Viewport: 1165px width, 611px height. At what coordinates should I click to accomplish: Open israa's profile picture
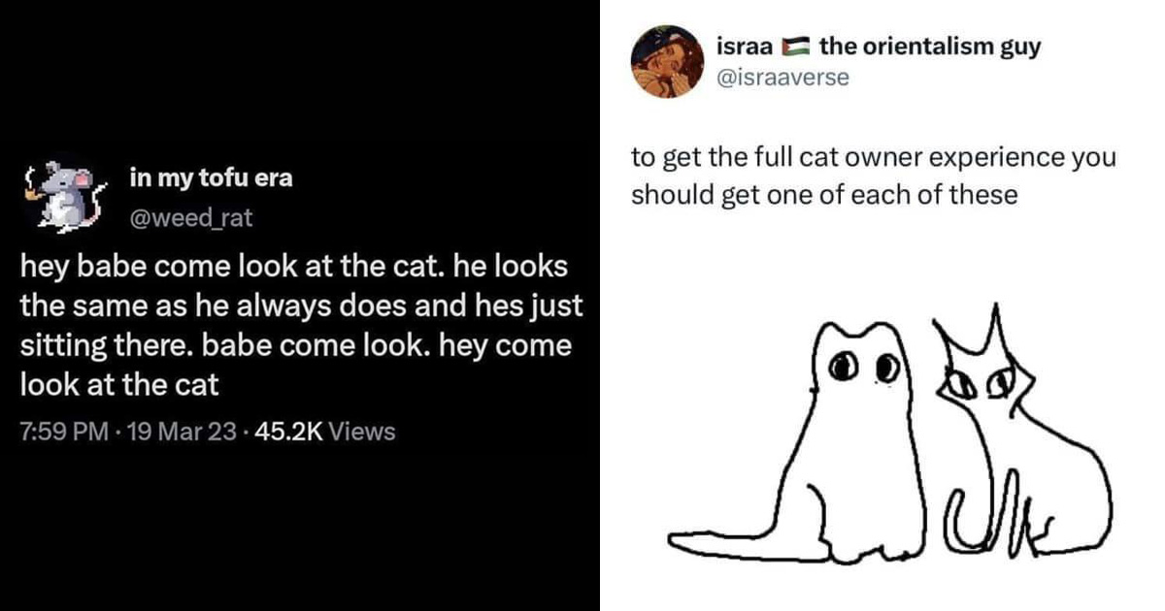tap(667, 63)
